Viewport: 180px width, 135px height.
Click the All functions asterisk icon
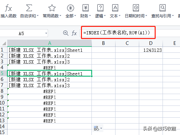point(70,8)
